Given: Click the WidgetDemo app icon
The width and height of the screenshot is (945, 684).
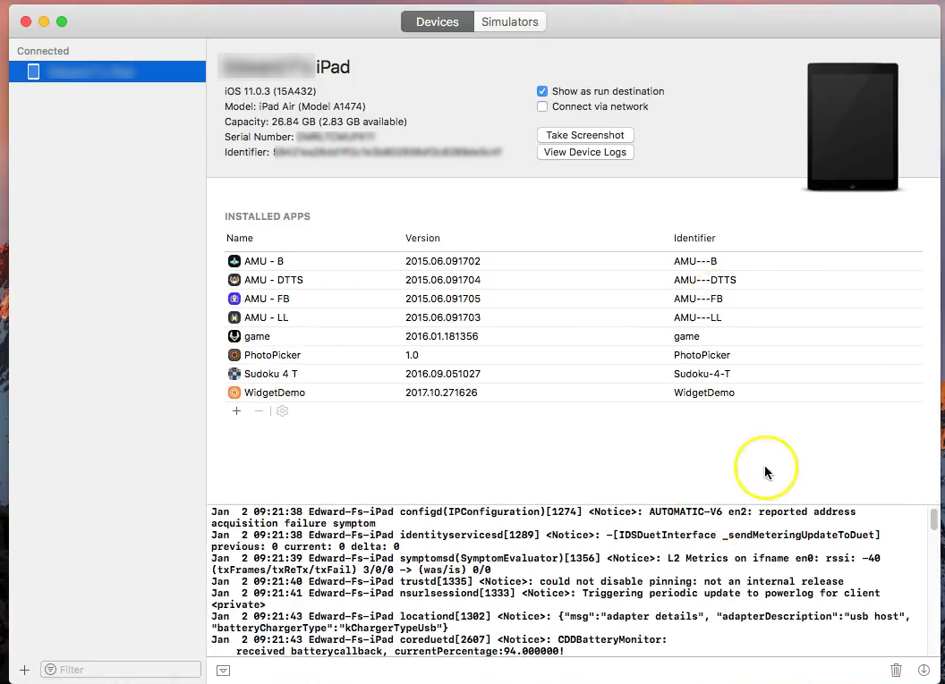Looking at the screenshot, I should pos(234,392).
